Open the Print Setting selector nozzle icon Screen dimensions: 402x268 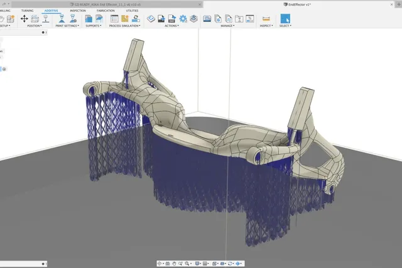coord(62,19)
